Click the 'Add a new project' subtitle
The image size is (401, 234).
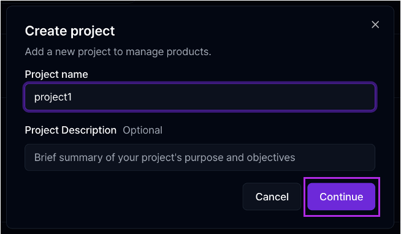(118, 52)
